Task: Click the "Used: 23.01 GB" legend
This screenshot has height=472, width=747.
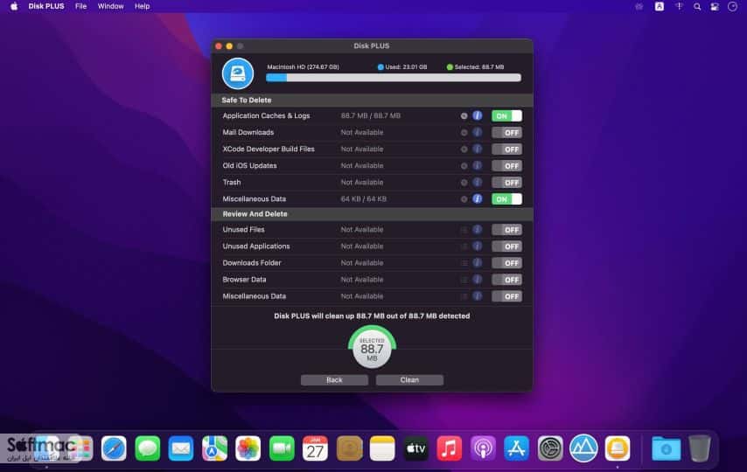Action: coord(402,66)
